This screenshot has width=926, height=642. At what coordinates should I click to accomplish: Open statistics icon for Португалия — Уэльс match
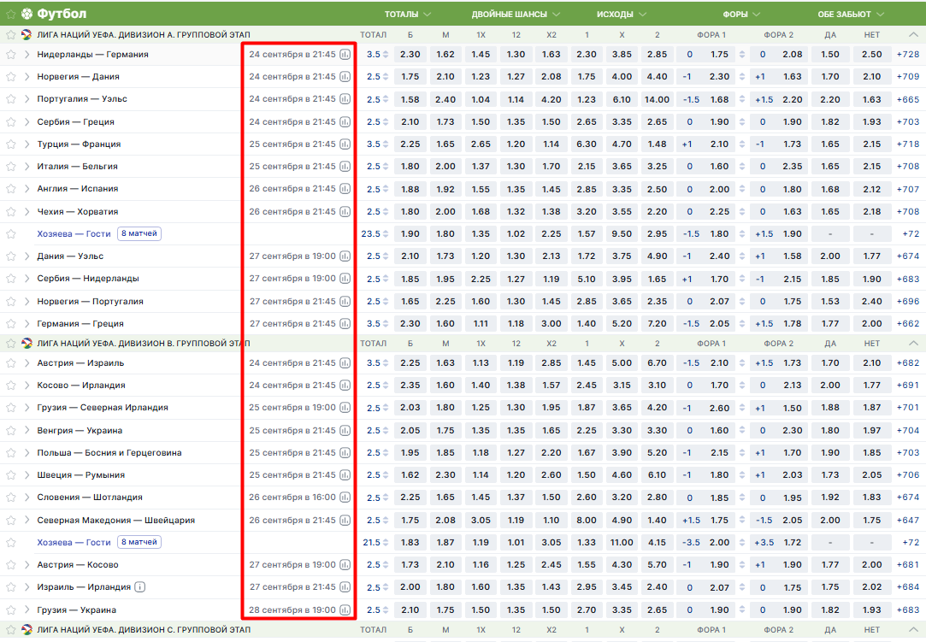(345, 99)
